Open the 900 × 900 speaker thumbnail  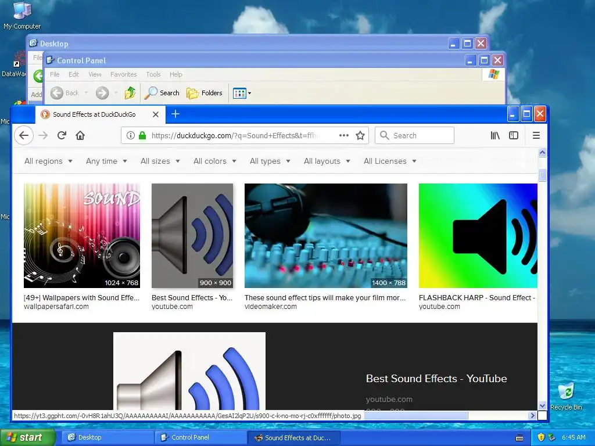click(192, 236)
